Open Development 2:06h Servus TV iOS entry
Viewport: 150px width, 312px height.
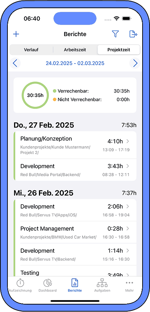75,210
